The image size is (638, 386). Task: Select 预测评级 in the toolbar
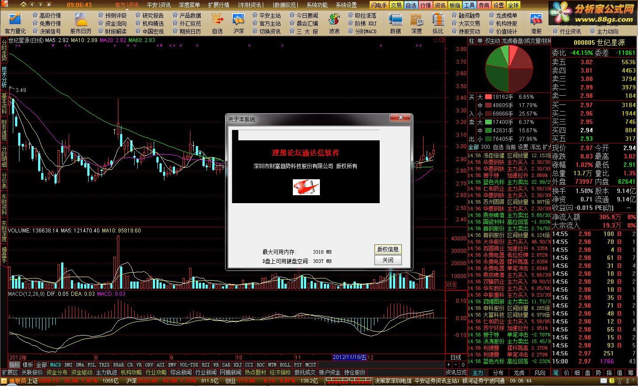(x=112, y=15)
